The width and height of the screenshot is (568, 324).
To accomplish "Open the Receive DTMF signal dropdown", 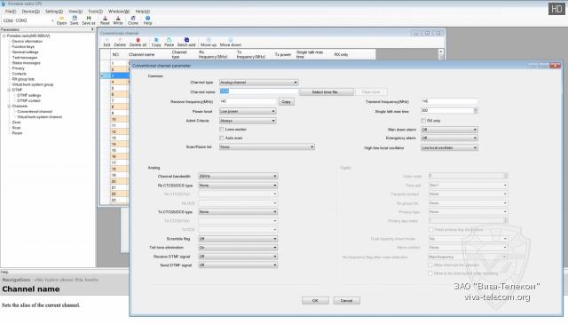I will (238, 257).
